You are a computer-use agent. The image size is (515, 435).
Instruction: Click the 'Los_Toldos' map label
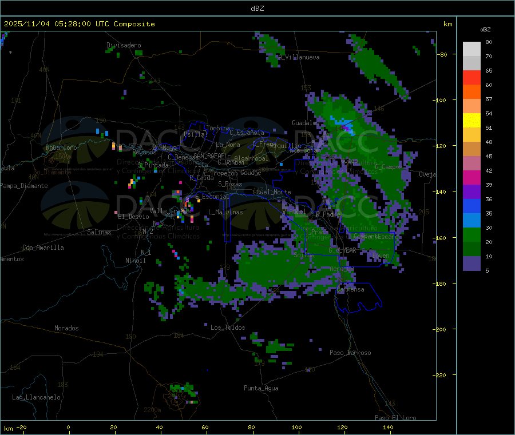click(228, 328)
